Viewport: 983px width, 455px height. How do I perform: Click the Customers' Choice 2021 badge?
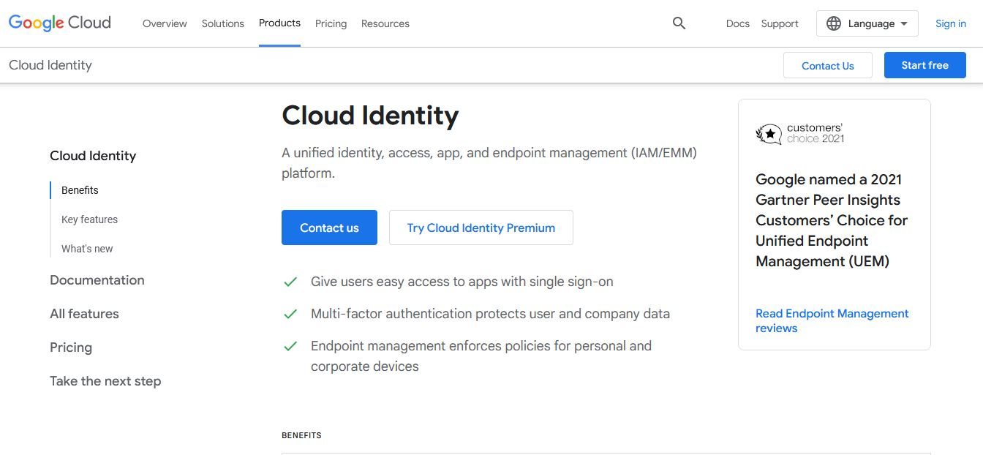(800, 134)
